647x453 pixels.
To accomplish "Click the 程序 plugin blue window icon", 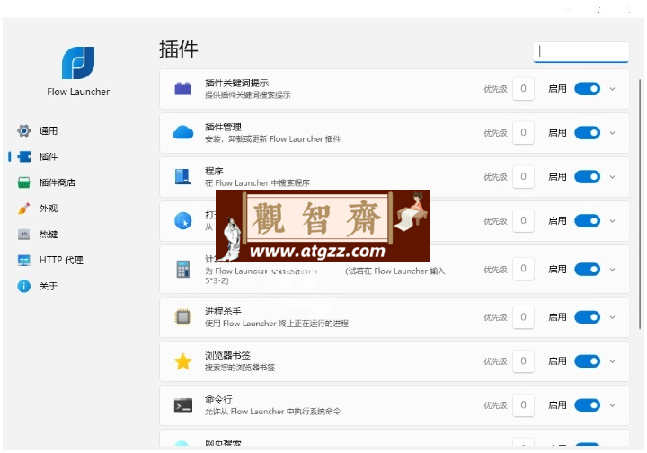I will pos(182,176).
